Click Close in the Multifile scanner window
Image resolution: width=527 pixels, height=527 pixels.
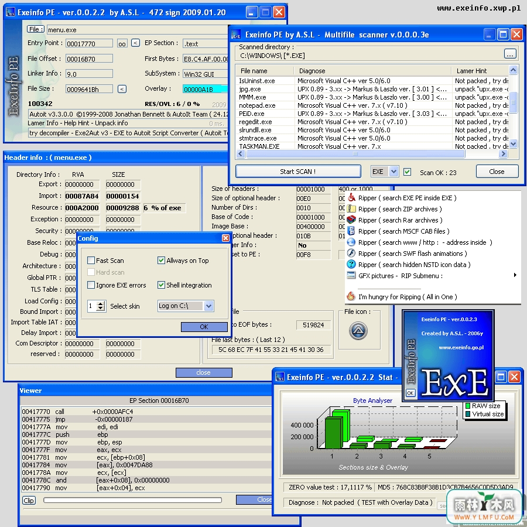(x=497, y=172)
